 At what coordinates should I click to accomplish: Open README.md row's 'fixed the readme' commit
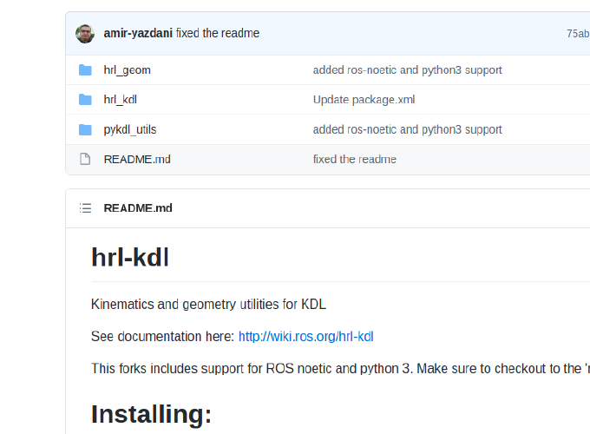(x=355, y=159)
